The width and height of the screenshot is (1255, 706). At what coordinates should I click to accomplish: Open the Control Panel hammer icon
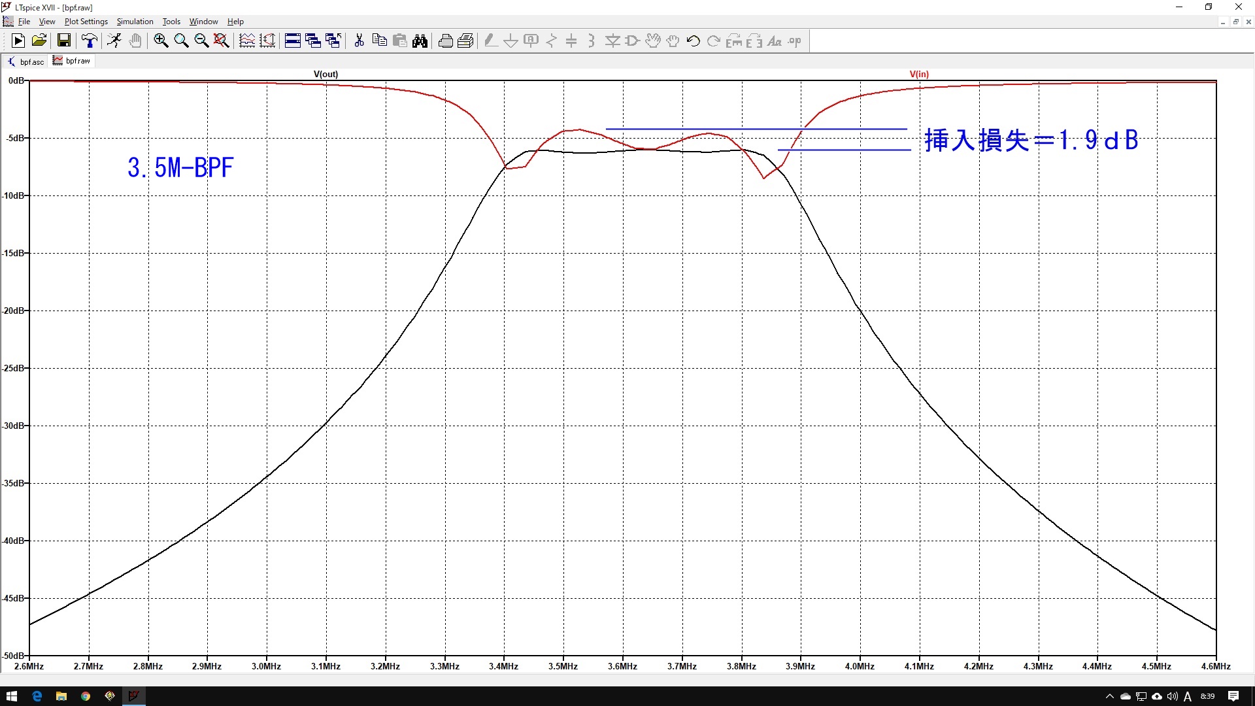[90, 41]
